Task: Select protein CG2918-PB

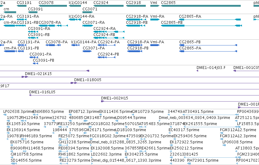Action: [138, 48]
